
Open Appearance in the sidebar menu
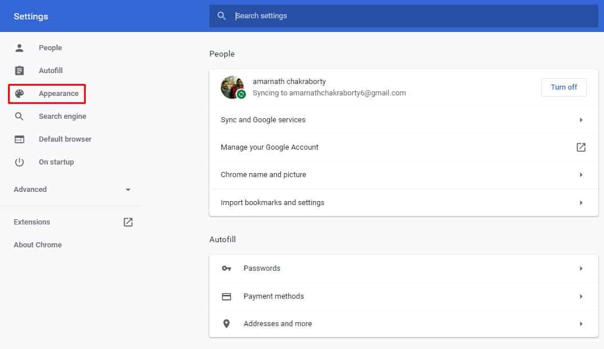coord(58,94)
